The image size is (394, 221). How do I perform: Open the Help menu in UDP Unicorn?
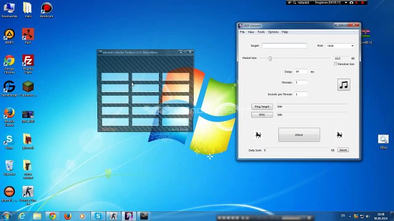point(284,32)
